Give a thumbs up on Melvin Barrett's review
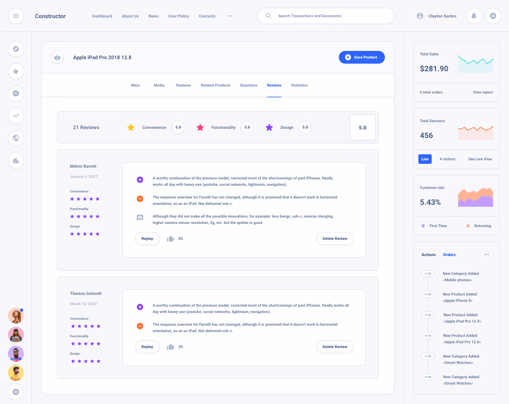This screenshot has height=404, width=509. pos(170,239)
